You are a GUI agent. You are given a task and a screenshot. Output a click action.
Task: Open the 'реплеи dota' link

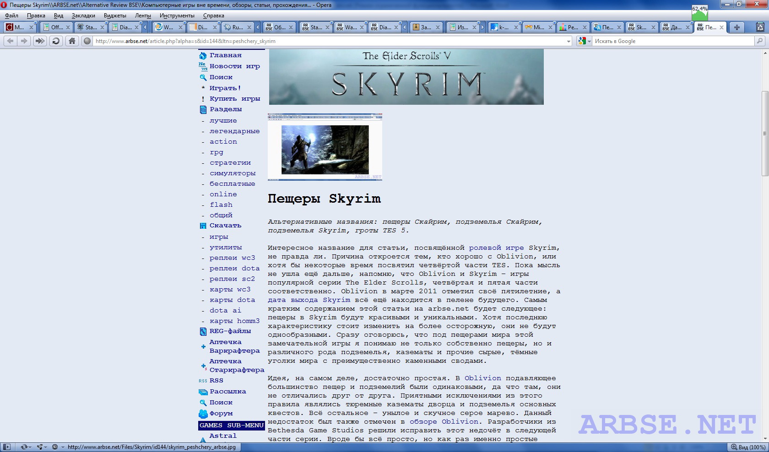(234, 269)
